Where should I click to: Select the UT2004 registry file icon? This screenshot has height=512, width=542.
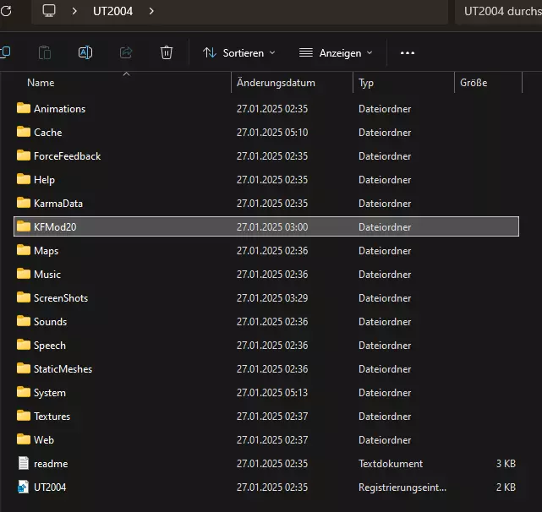point(23,487)
